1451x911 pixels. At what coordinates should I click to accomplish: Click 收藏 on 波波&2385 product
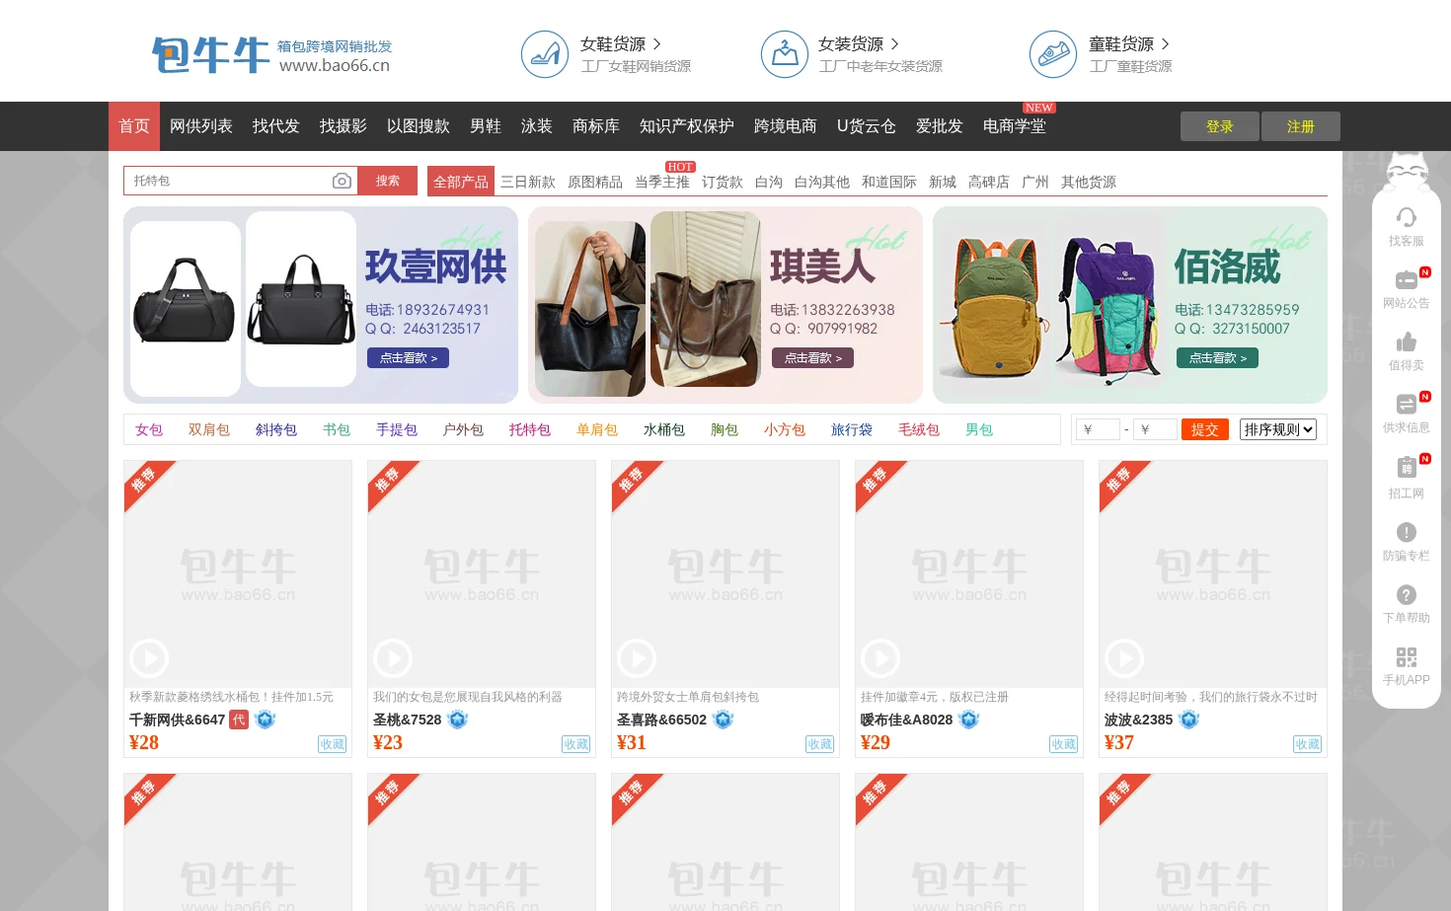[x=1308, y=744]
